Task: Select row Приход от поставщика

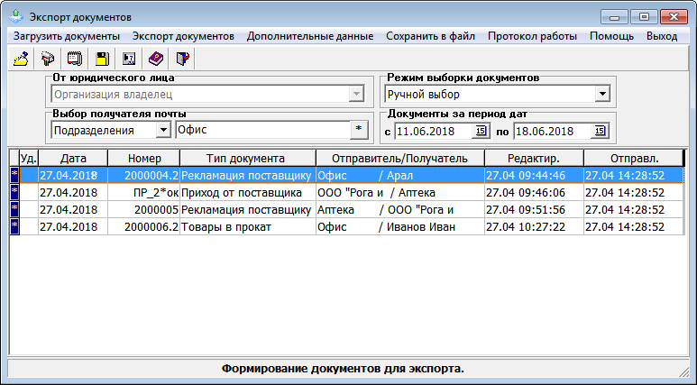Action: 347,193
